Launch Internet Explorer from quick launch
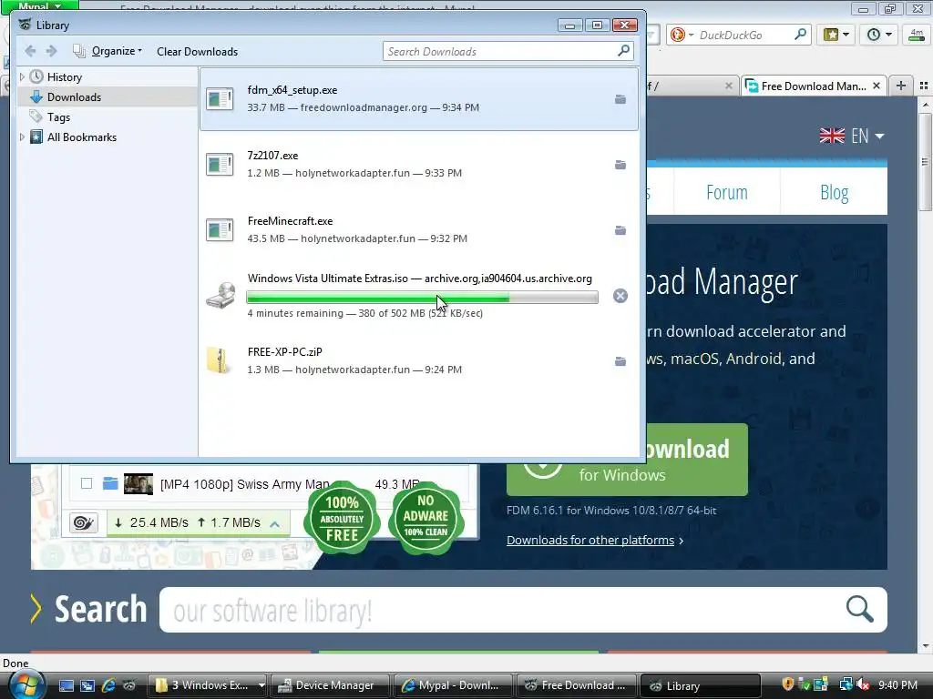Viewport: 933px width, 699px height. (x=108, y=685)
